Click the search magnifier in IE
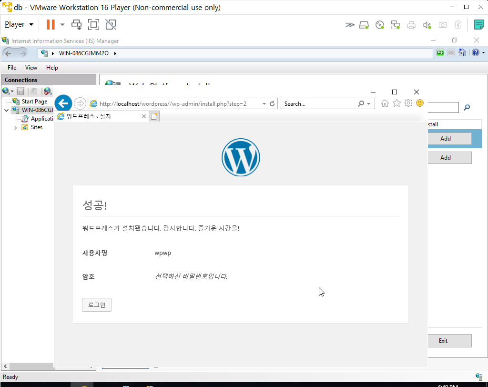This screenshot has height=387, width=488. (361, 104)
